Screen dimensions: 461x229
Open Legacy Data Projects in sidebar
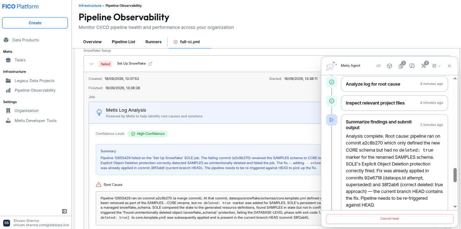coord(34,81)
